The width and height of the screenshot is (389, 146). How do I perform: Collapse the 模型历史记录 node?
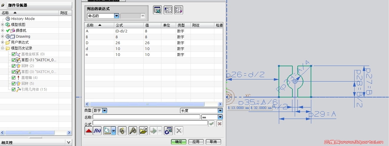coord(3,48)
